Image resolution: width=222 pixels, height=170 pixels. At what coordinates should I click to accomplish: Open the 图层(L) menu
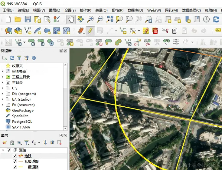point(54,10)
